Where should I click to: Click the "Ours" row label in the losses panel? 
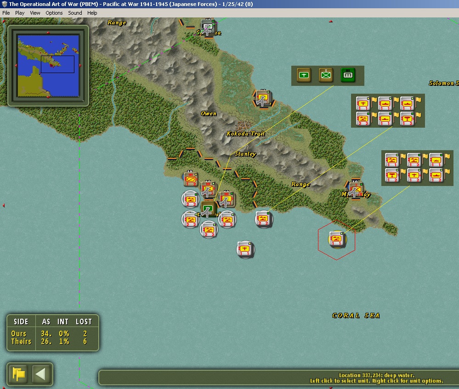tap(19, 334)
